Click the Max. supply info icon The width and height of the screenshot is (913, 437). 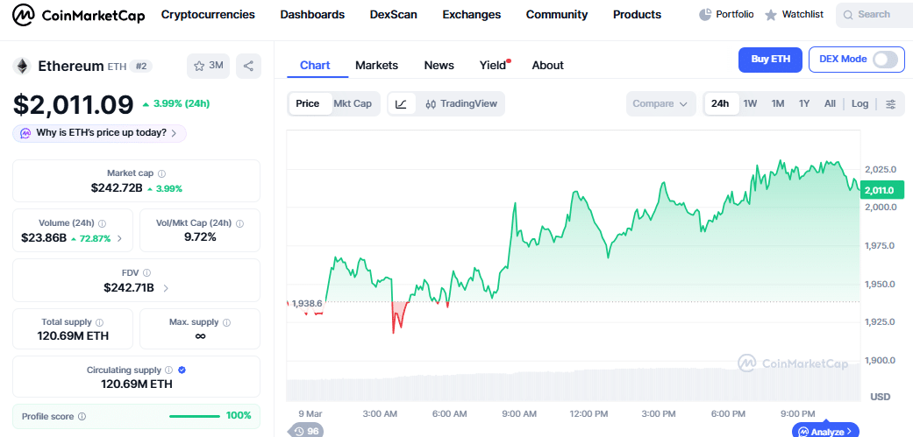click(x=226, y=322)
